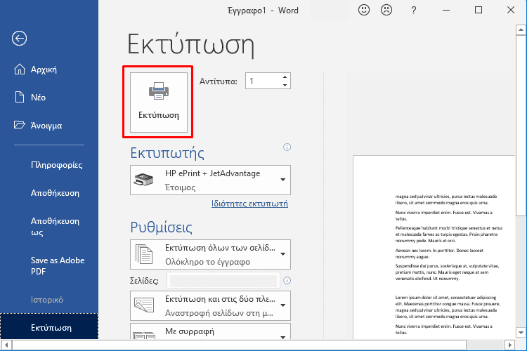Click horizontal scrollbar left arrow
The image size is (527, 351).
click(6, 345)
